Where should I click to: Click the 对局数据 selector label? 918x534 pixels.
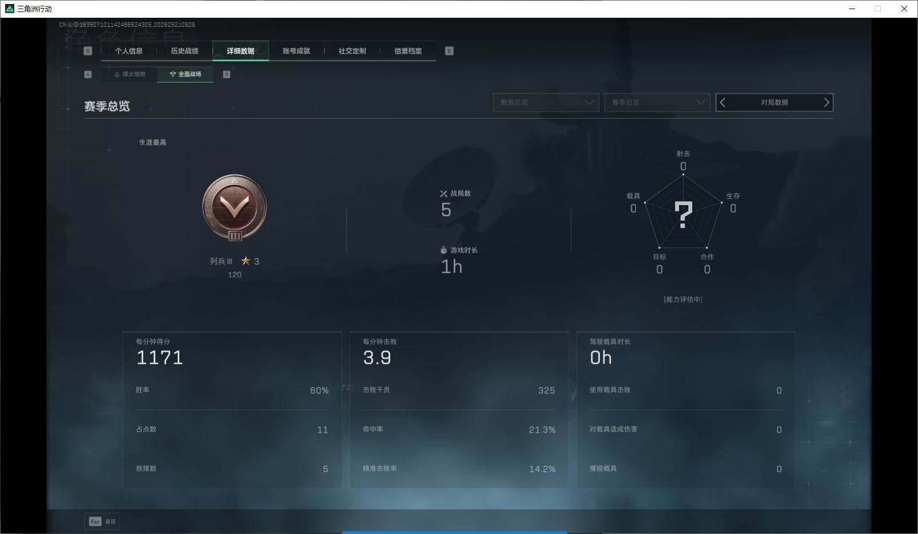click(775, 103)
